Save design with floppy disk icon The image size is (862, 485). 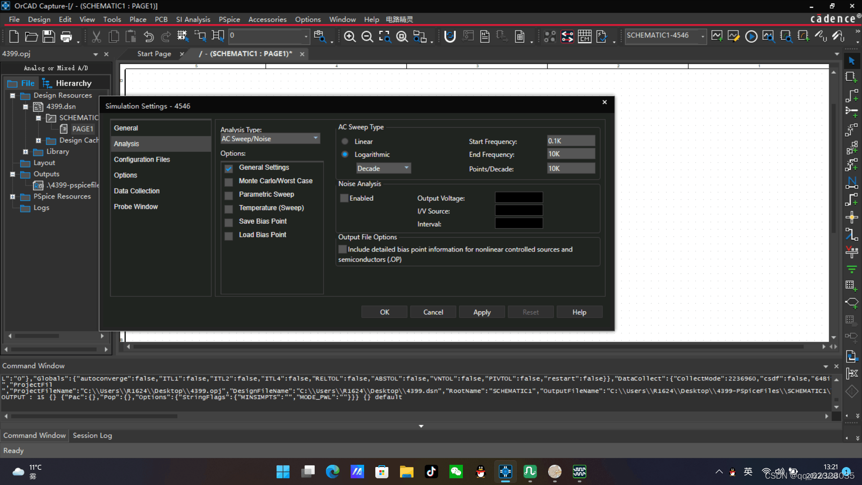point(48,36)
